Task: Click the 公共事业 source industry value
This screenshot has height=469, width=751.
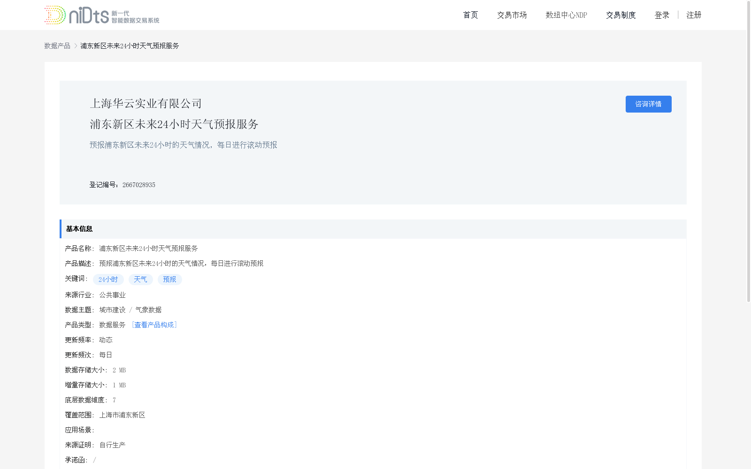Action: click(x=112, y=295)
